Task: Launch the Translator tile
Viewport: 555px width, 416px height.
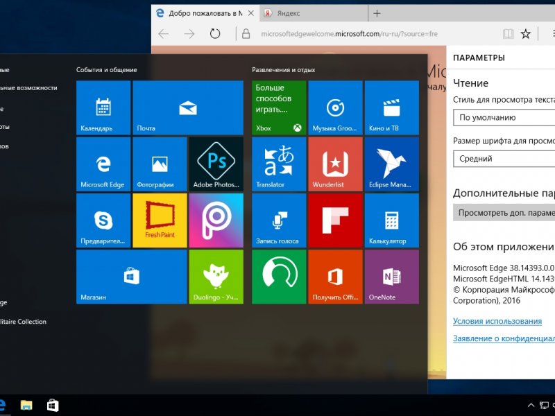Action: pyautogui.click(x=279, y=164)
